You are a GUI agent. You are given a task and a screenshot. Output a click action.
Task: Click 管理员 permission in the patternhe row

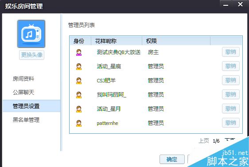(x=156, y=123)
